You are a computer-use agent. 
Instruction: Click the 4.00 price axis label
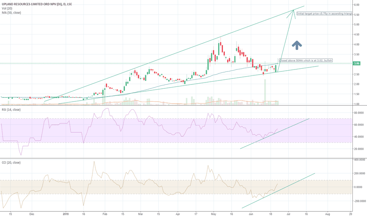point(356,45)
